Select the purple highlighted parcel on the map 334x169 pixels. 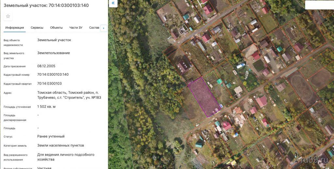pyautogui.click(x=204, y=96)
